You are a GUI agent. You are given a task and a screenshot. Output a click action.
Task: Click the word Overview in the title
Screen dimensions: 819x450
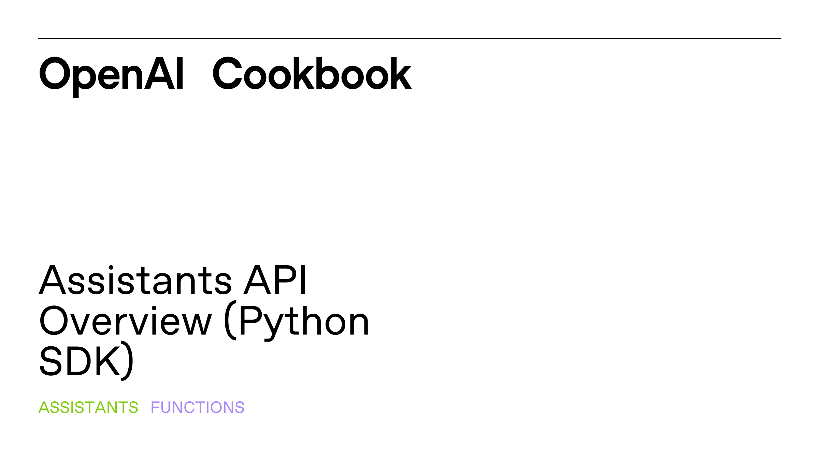tap(125, 321)
